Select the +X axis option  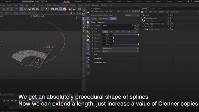(x=105, y=32)
